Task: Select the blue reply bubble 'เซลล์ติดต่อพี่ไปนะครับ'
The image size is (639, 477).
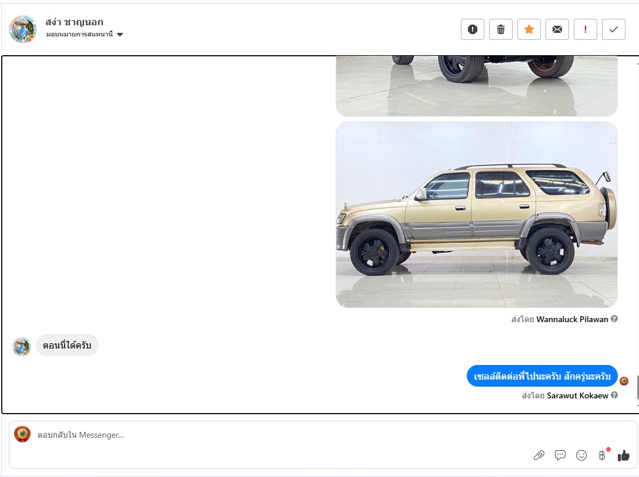Action: 542,376
